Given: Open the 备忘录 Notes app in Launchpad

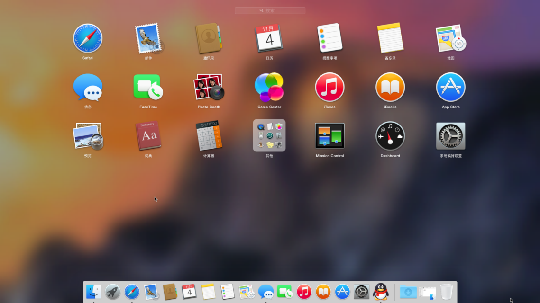Looking at the screenshot, I should pyautogui.click(x=390, y=38).
